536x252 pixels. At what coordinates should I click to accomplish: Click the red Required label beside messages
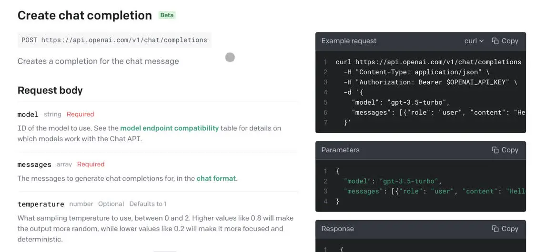[91, 165]
